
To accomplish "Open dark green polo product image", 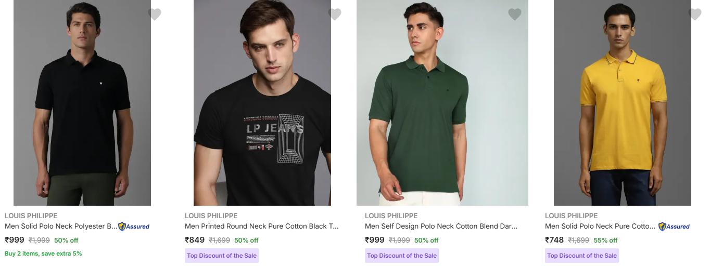I will coord(442,104).
